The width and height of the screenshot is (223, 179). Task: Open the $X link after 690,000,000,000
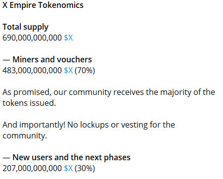click(68, 38)
